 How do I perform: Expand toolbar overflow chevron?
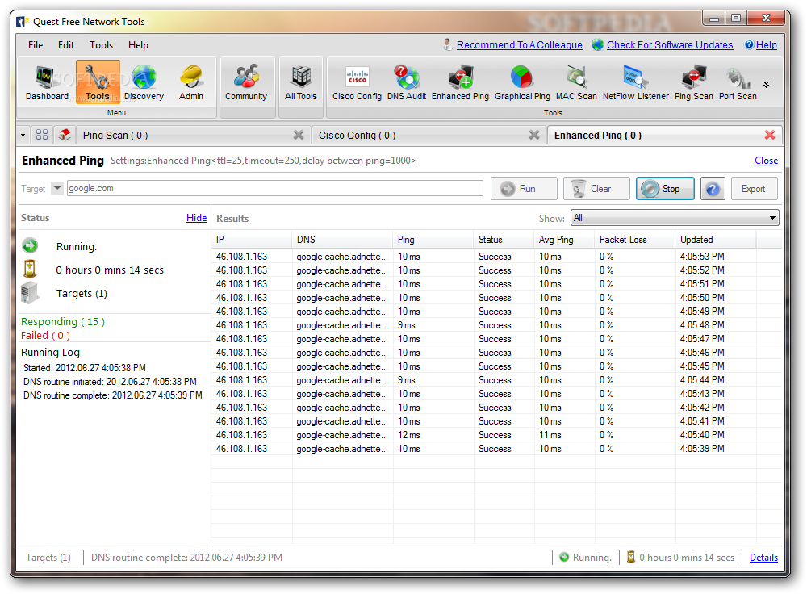767,85
